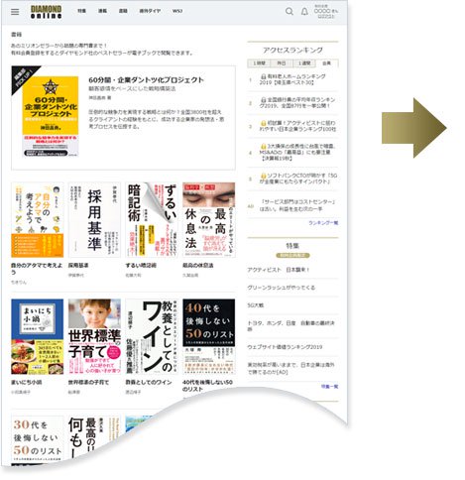
Task: Click the large gold arrow
Action: click(x=414, y=128)
